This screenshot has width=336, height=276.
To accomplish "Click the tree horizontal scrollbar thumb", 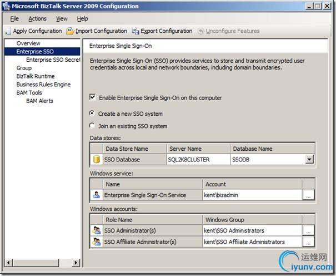I will pos(36,263).
